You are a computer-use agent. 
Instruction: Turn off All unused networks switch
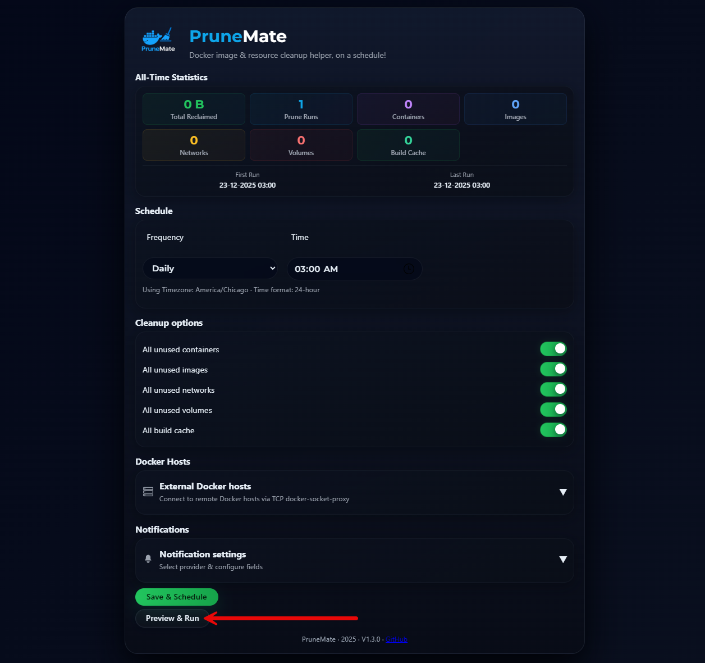pyautogui.click(x=553, y=389)
